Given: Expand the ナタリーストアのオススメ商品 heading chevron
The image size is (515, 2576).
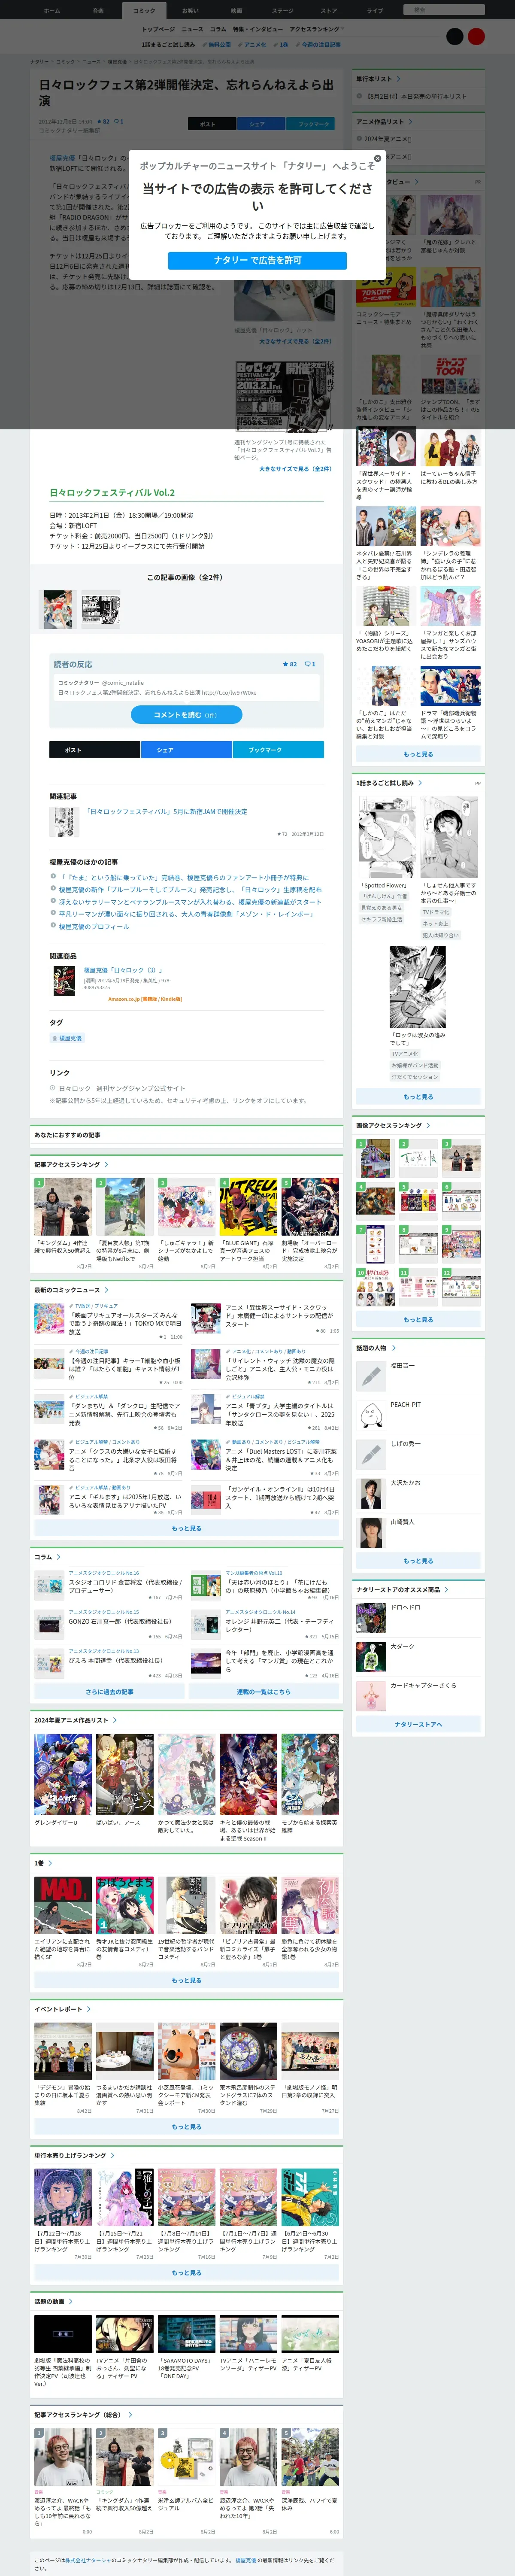Looking at the screenshot, I should tap(446, 1589).
